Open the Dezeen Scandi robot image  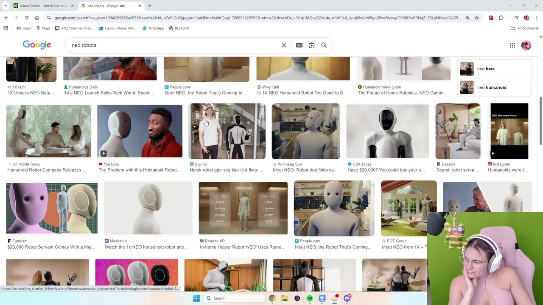[x=458, y=131]
